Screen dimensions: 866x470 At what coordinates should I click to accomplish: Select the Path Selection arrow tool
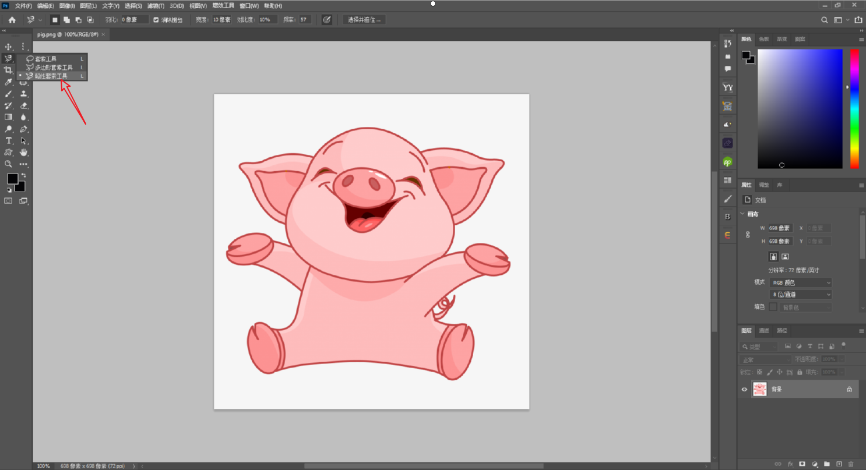24,140
